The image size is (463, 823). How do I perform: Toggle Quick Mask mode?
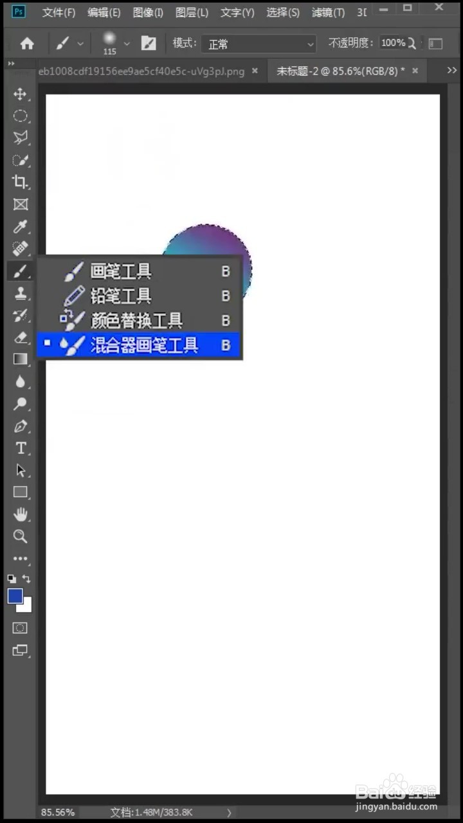coord(21,628)
